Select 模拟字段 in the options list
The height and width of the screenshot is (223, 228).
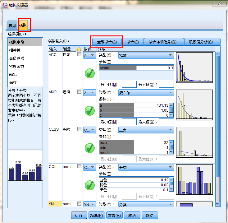coord(25,42)
